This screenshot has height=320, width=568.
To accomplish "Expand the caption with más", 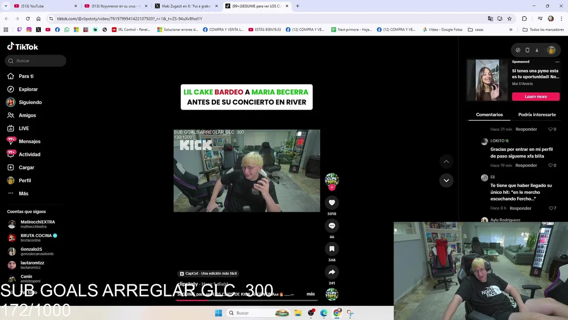I will point(311,294).
